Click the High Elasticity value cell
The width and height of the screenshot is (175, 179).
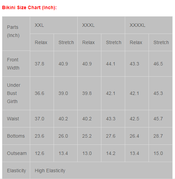click(101, 171)
